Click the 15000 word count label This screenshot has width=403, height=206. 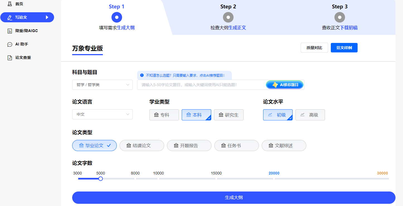[216, 173]
